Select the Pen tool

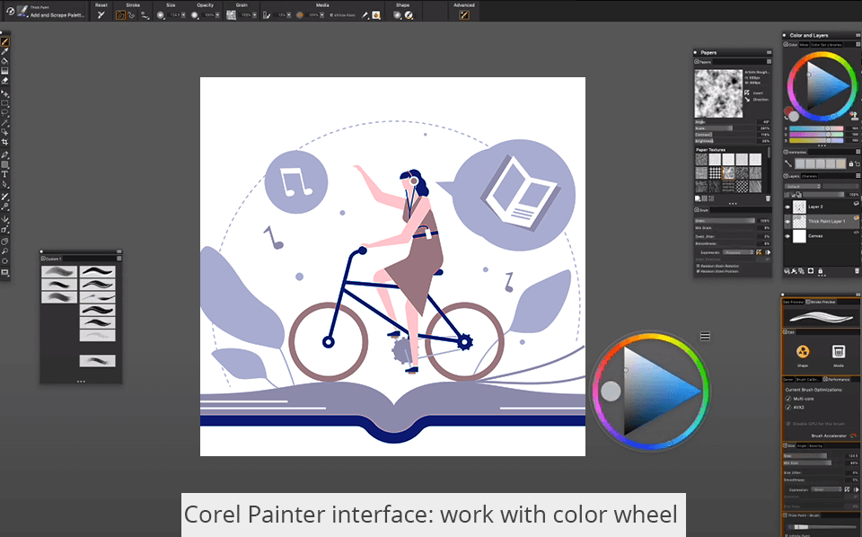click(x=5, y=155)
